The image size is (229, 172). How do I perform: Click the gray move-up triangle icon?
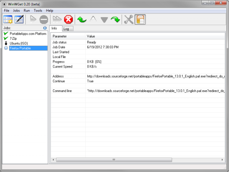[93, 20]
